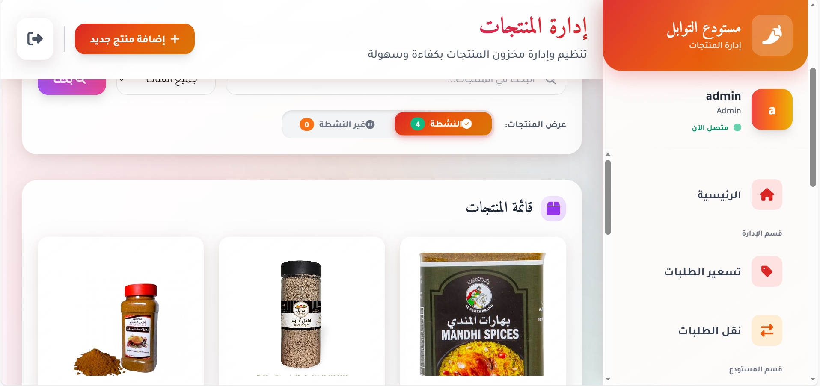Click the purple box icon beside قائمة المنتجات
Screen dimensions: 820x386
coord(553,209)
